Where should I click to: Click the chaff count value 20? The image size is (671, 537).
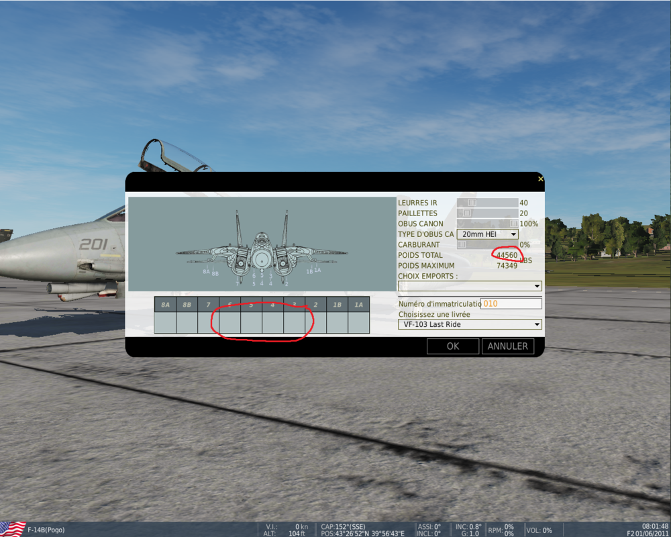tap(523, 213)
